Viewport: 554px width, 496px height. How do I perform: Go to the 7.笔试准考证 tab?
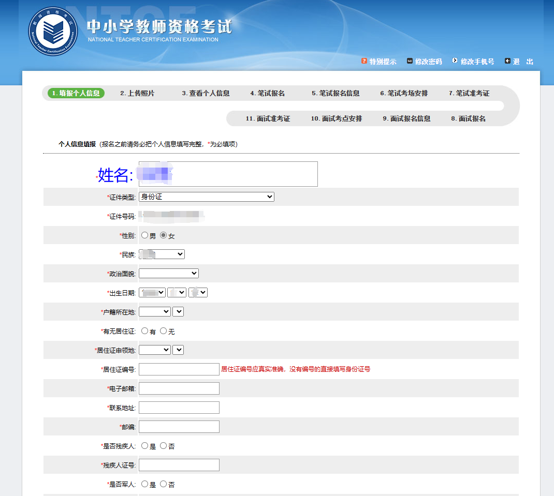tap(470, 93)
